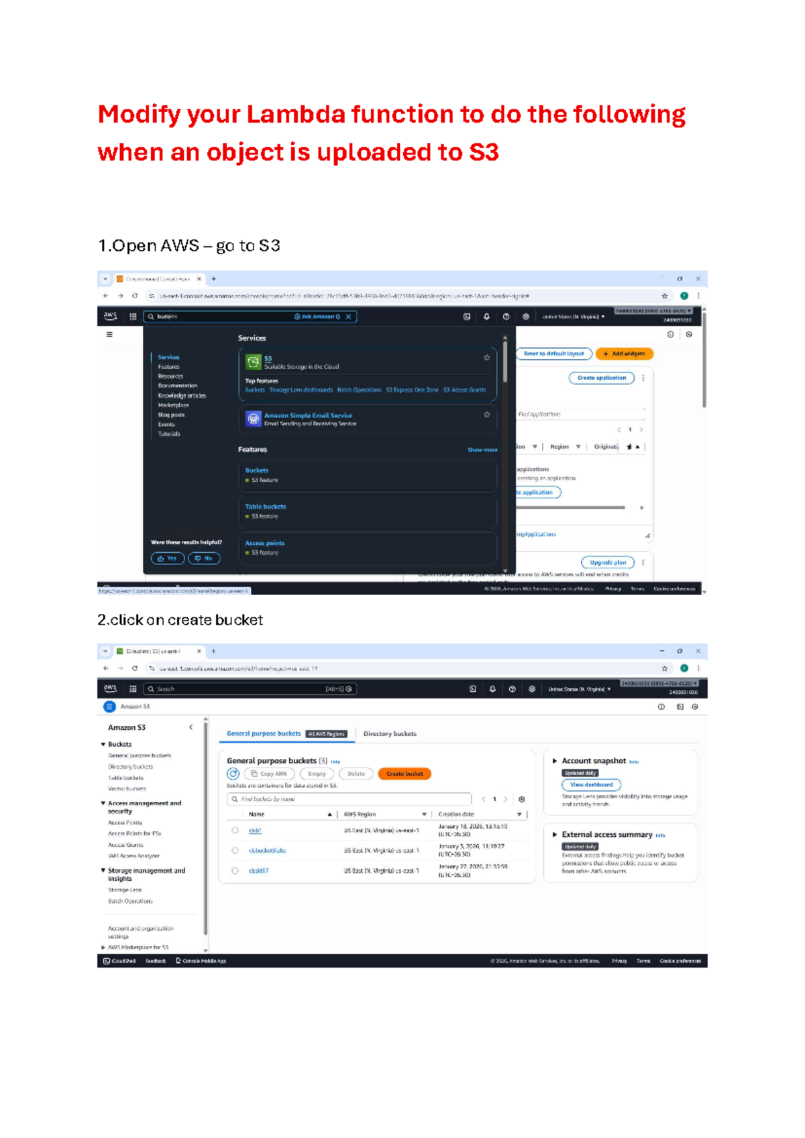Open Table buckets S3 feature result

tap(265, 507)
